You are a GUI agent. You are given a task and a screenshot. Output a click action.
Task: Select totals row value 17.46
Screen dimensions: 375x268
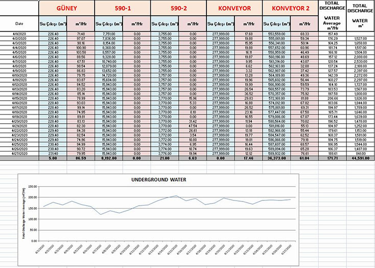pyautogui.click(x=248, y=159)
